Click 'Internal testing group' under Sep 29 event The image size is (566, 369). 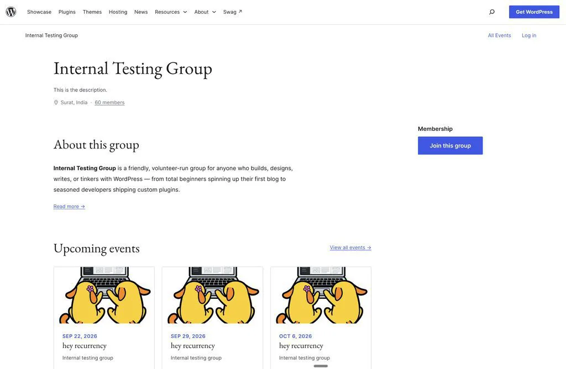(x=196, y=358)
